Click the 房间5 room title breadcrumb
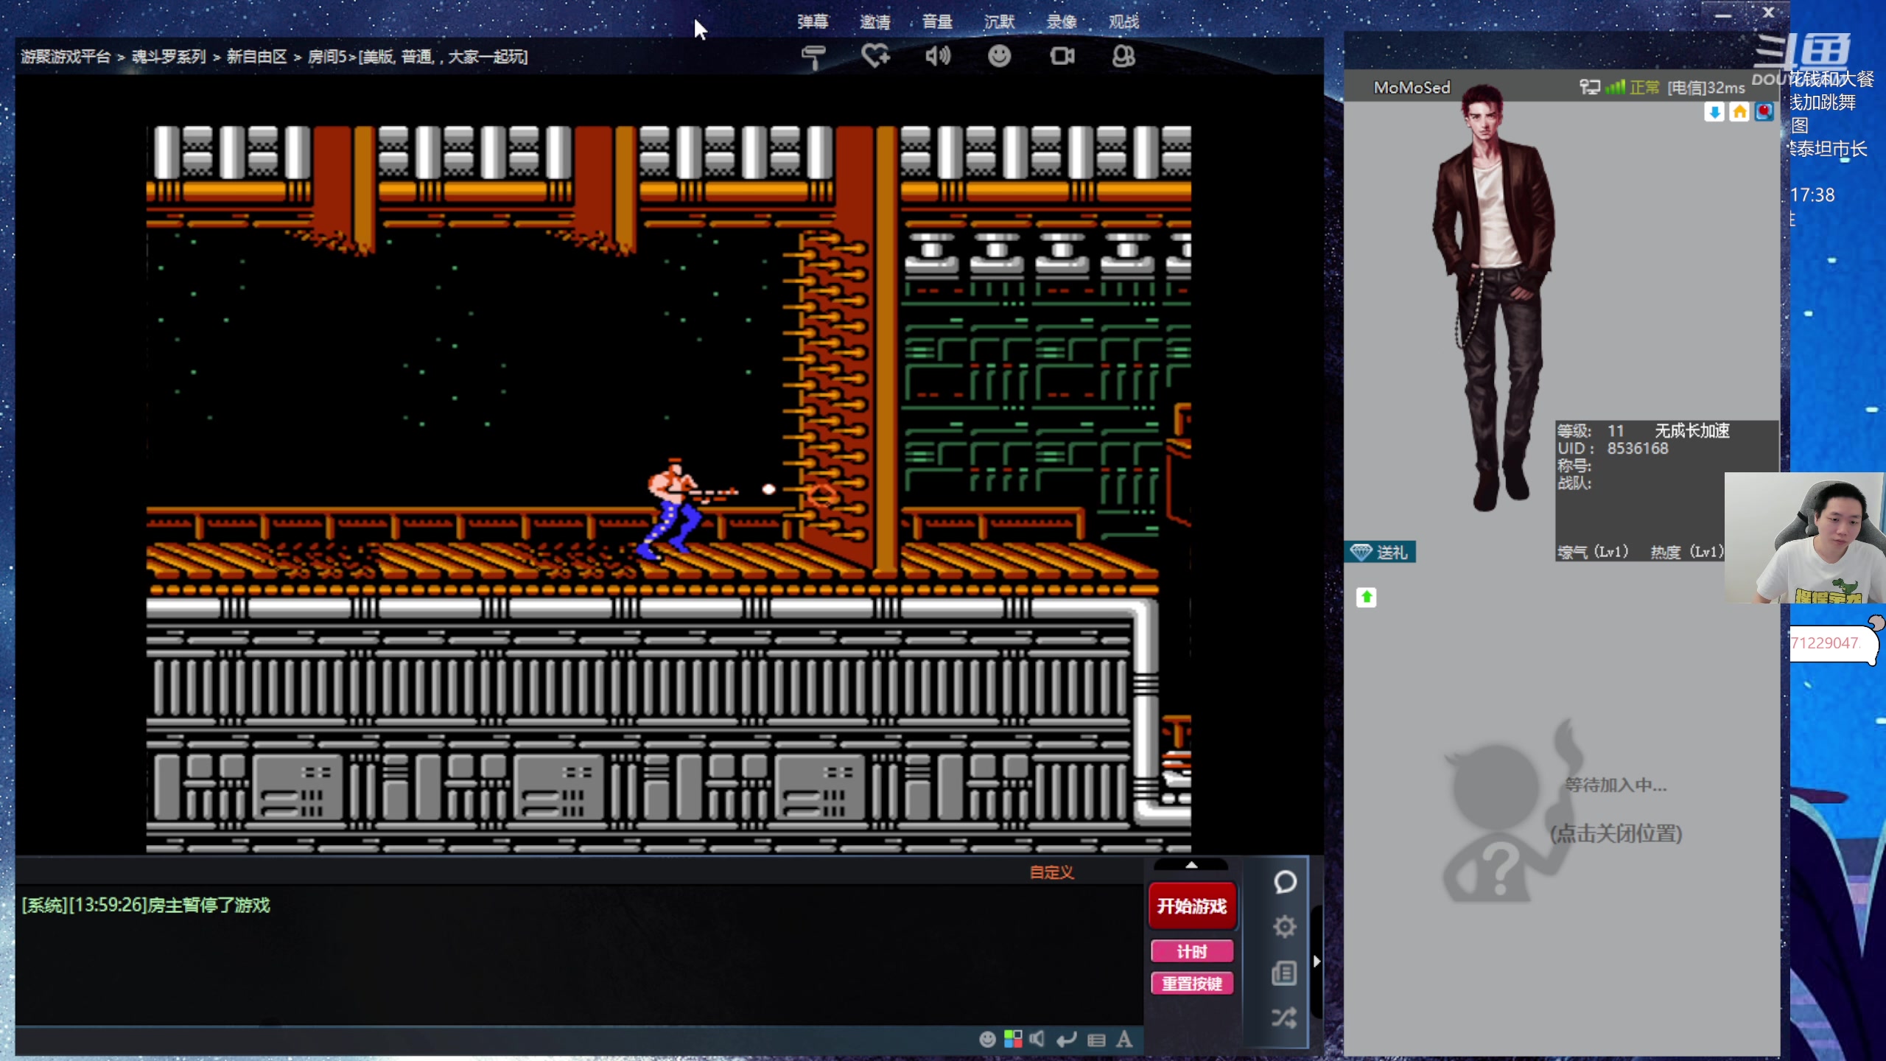Screen dimensions: 1886x1061 coord(417,57)
